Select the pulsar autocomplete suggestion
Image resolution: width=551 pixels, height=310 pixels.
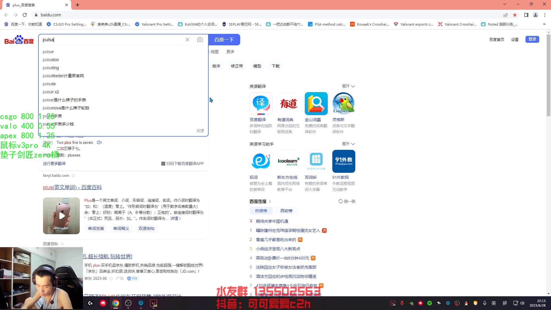click(48, 52)
